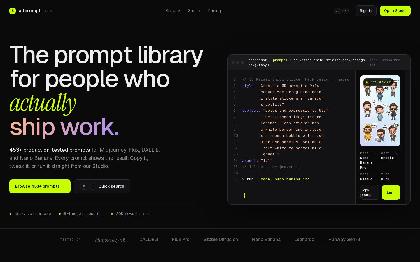
Task: Copy the prompt in preview panel
Action: (x=370, y=192)
